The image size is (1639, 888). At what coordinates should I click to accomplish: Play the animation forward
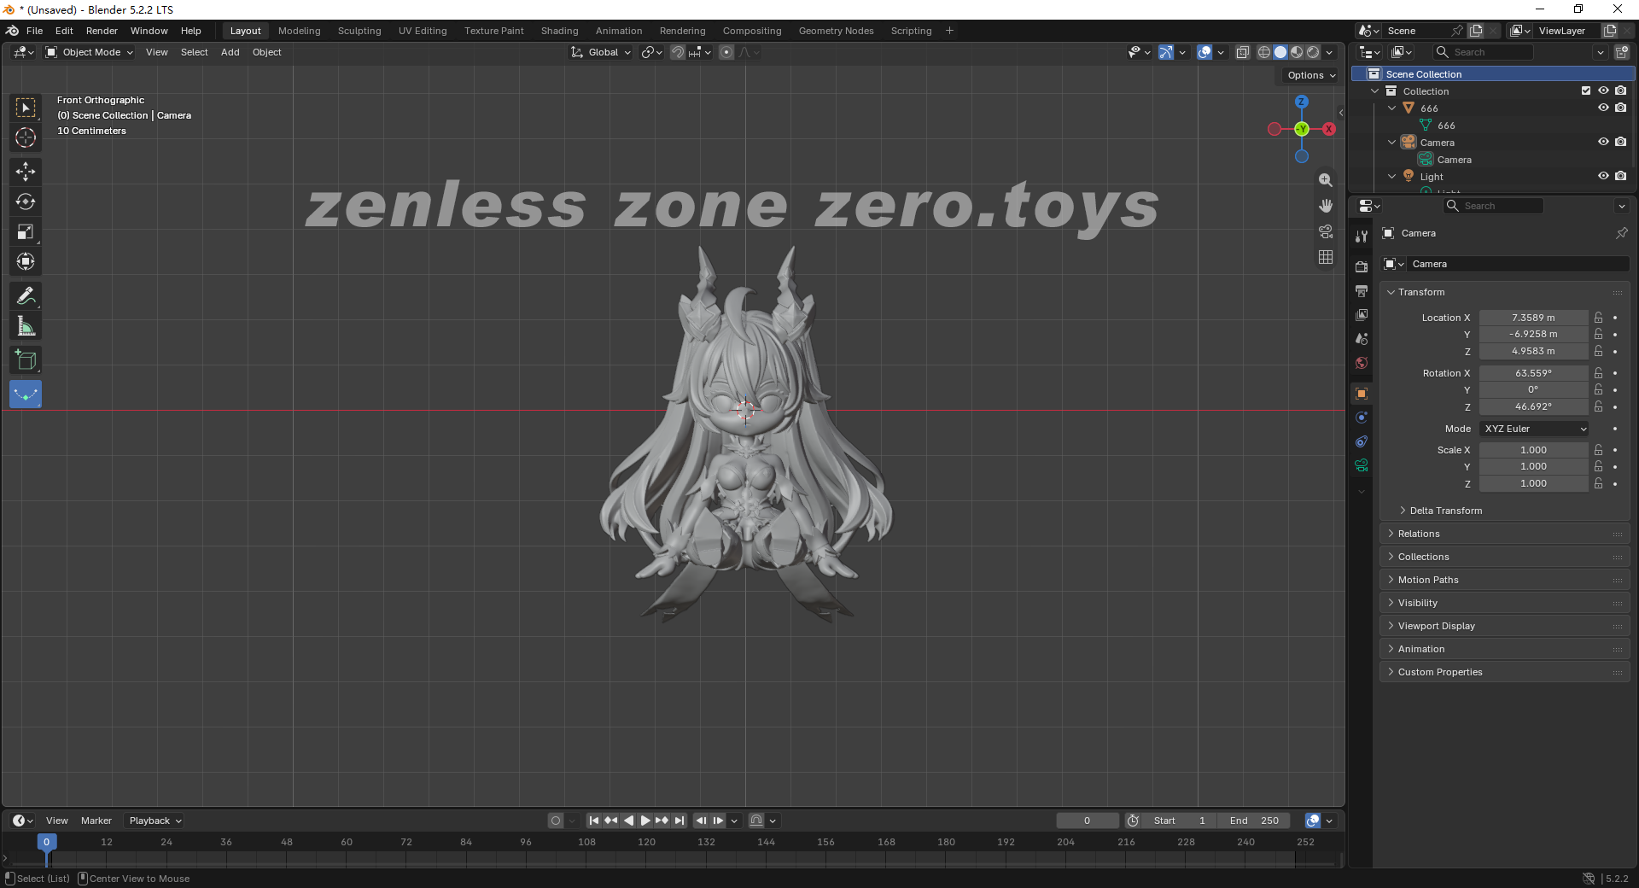[x=645, y=821]
